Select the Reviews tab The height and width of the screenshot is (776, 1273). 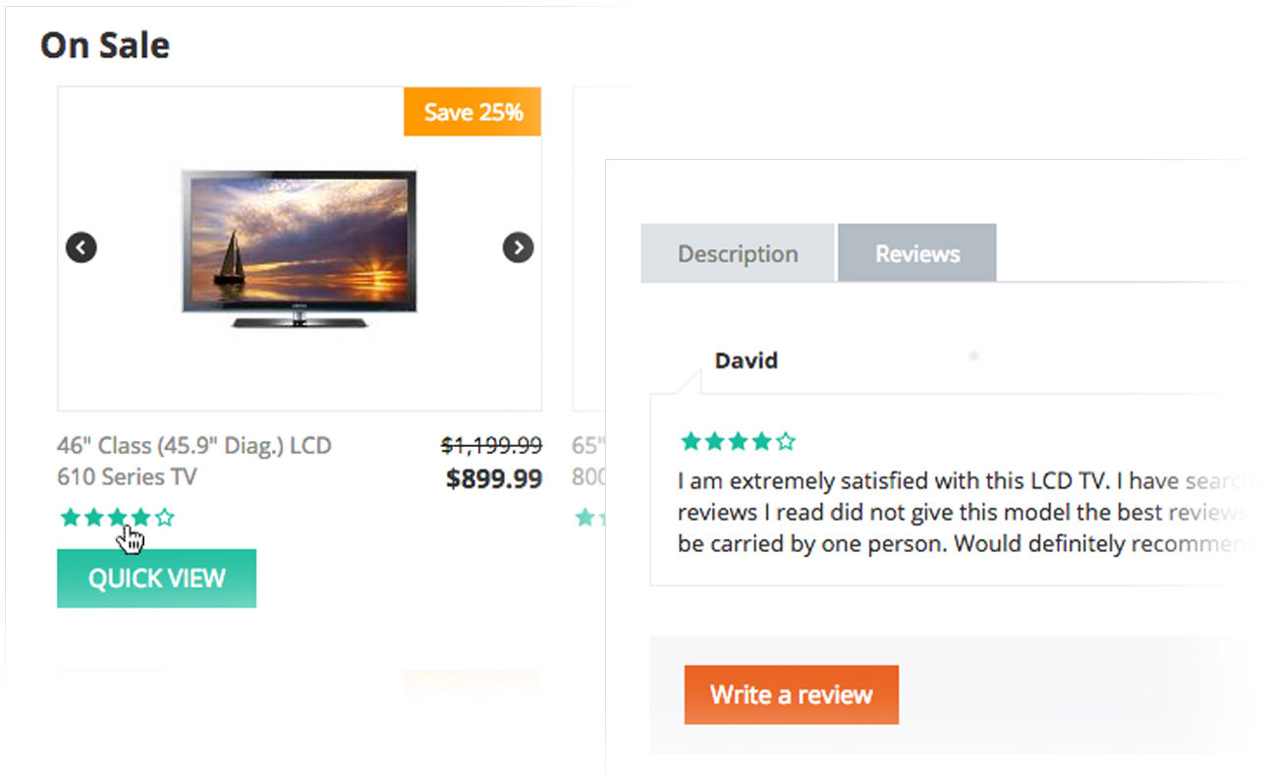[917, 253]
